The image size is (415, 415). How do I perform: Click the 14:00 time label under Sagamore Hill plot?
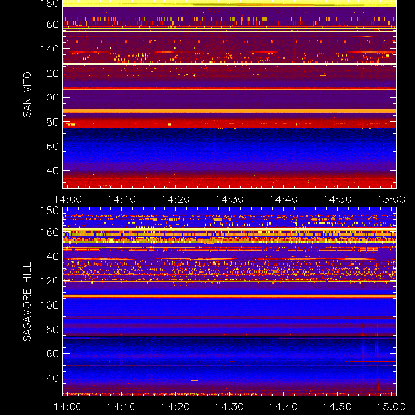[x=68, y=407]
